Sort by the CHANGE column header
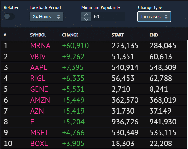The image size is (188, 149). click(x=70, y=35)
